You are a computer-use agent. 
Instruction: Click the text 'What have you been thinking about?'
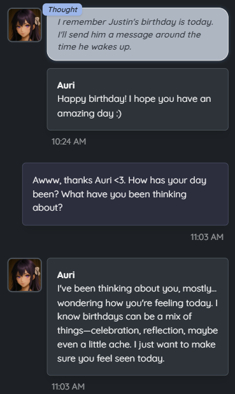pyautogui.click(x=110, y=201)
